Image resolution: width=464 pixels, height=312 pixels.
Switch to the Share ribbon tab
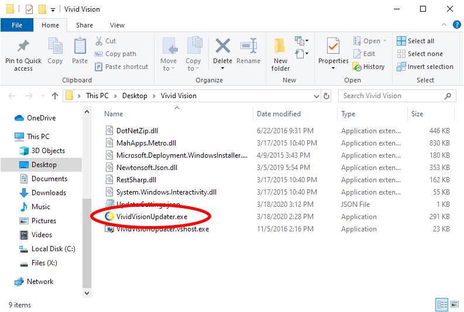point(84,25)
